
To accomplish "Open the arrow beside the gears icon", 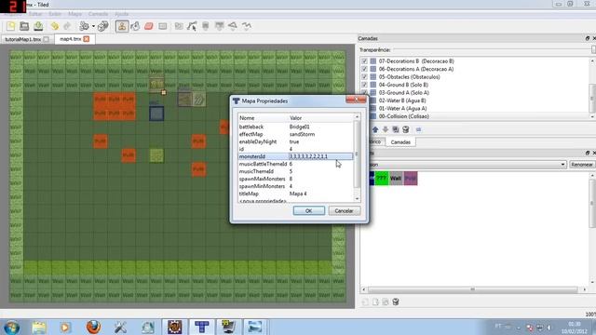I will (x=93, y=27).
